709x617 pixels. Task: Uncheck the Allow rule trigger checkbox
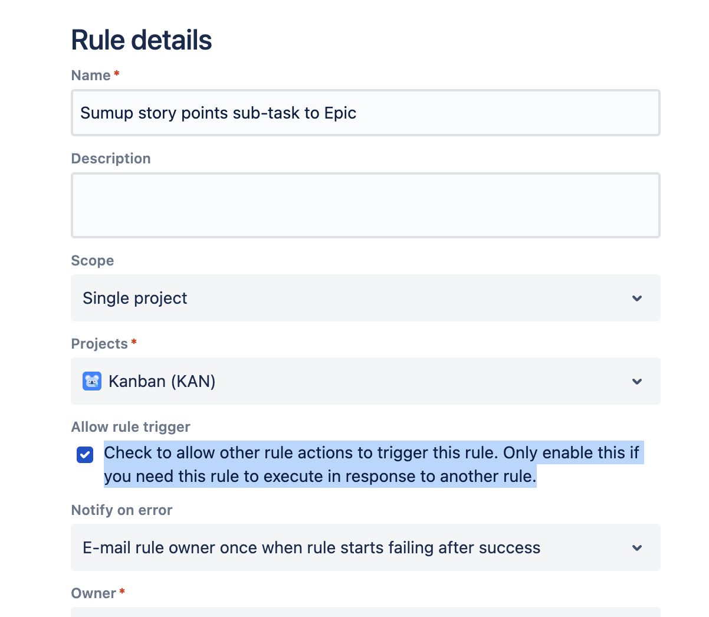point(85,455)
